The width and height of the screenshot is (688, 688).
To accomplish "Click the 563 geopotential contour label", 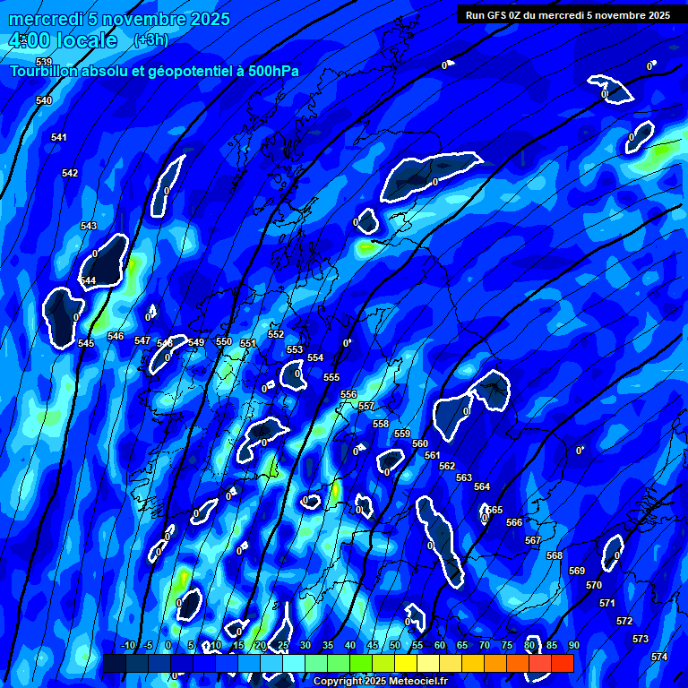I will click(x=464, y=477).
